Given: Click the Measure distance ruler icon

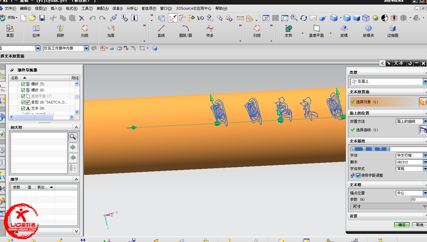Looking at the screenshot, I should click(240, 18).
